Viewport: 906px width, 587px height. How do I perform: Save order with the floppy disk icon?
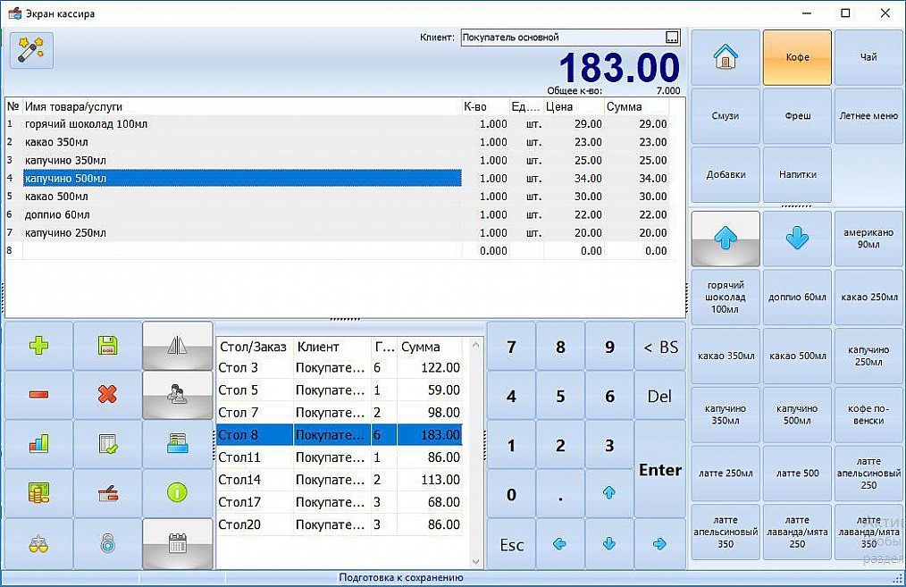tap(107, 346)
